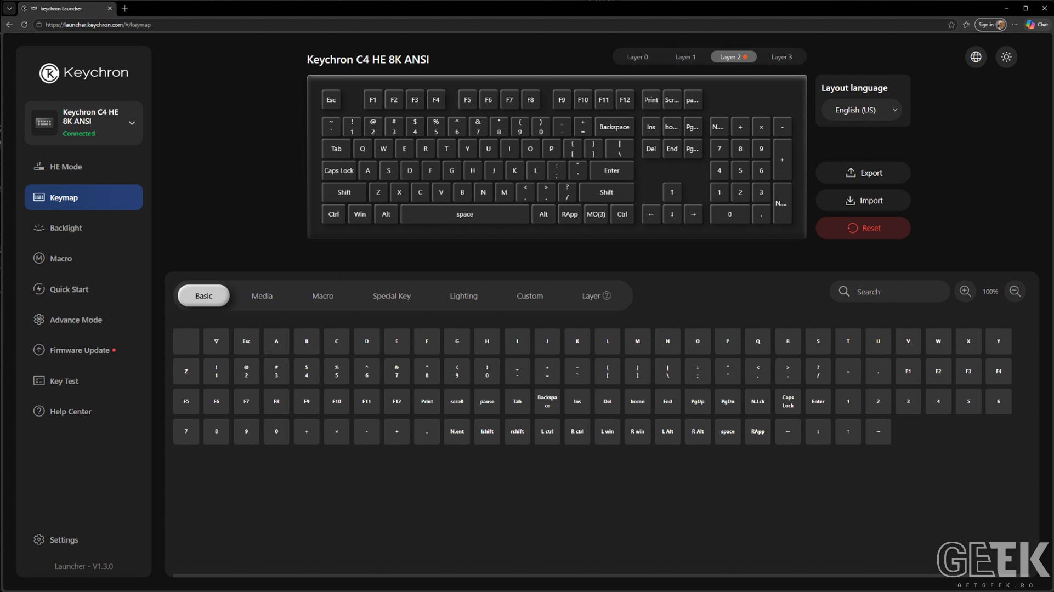The image size is (1054, 592).
Task: Click the keycode Search field
Action: [889, 292]
